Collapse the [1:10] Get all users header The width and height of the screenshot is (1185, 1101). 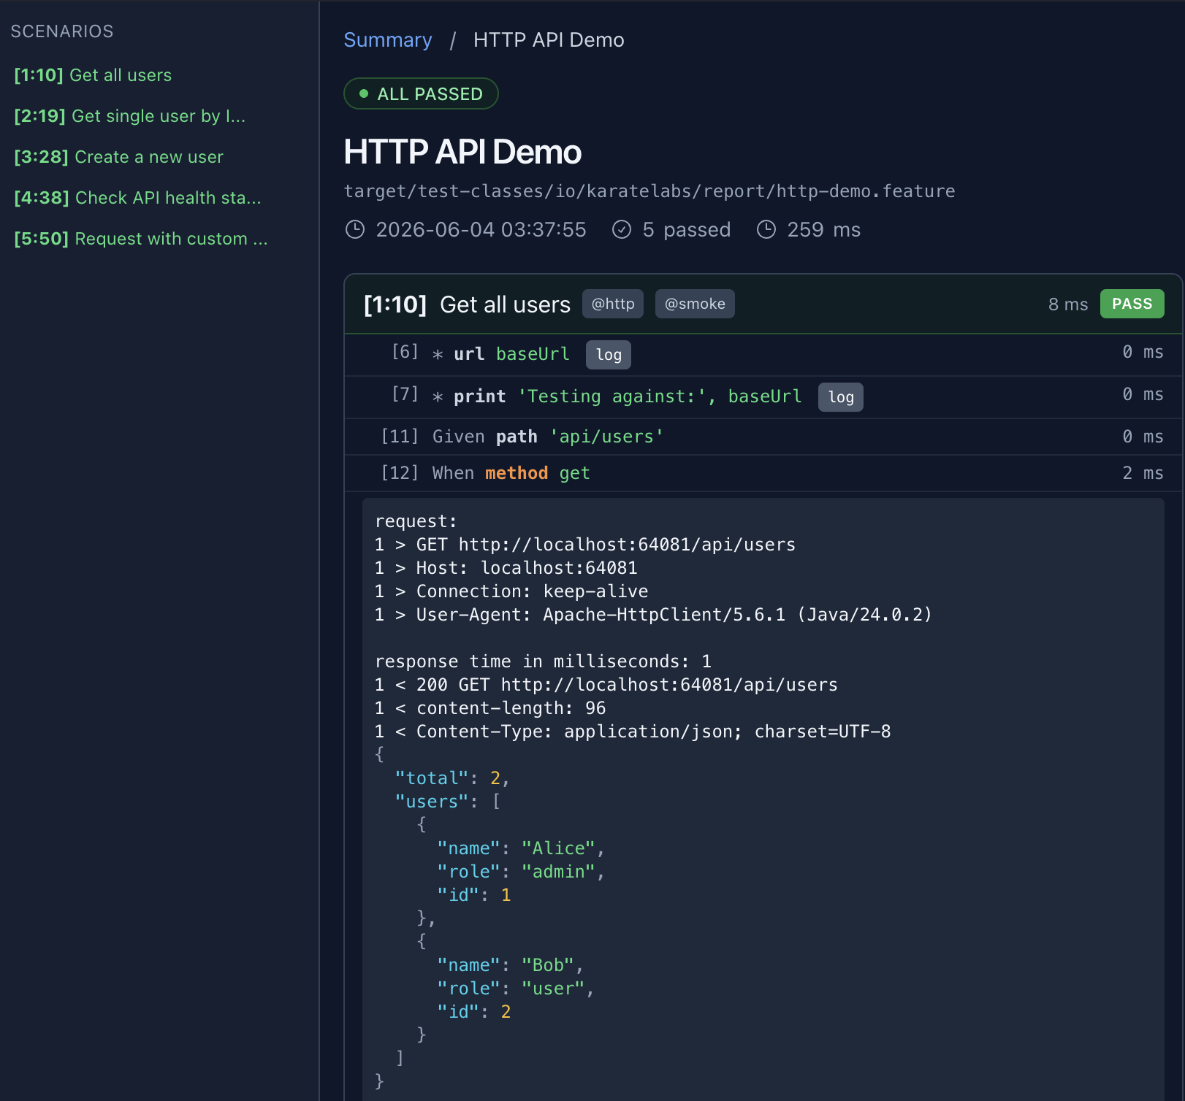click(763, 304)
